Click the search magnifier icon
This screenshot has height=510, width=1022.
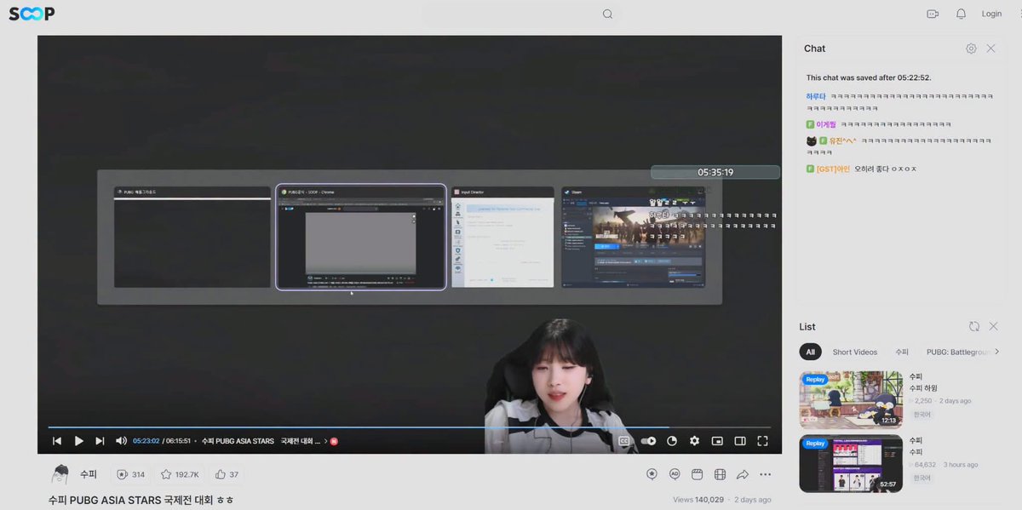[607, 14]
